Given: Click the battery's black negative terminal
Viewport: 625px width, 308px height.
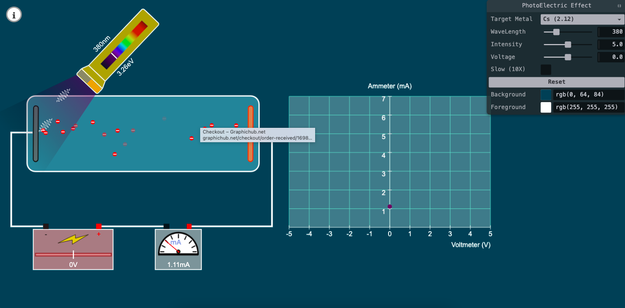Looking at the screenshot, I should click(x=46, y=226).
